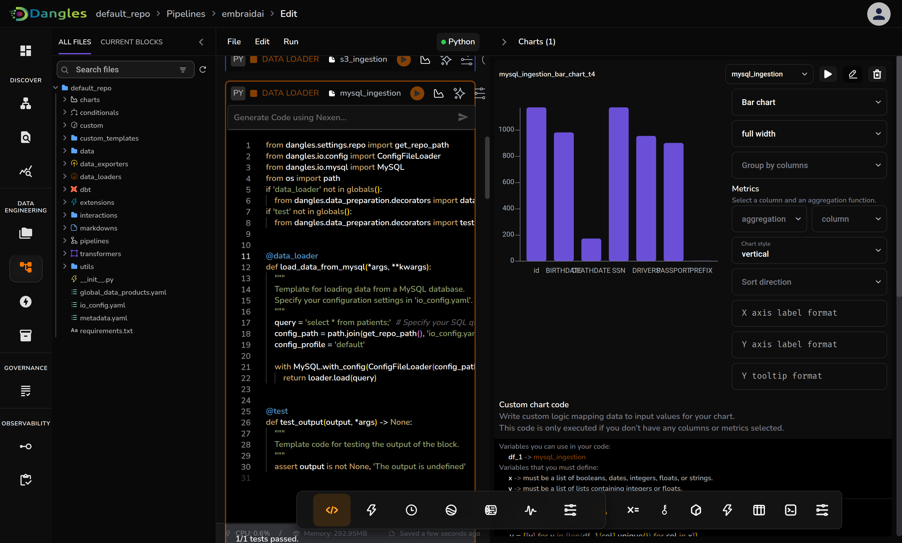Image resolution: width=902 pixels, height=543 pixels.
Task: Click the AI sparkle icon on mysql_ingestion block
Action: (459, 93)
